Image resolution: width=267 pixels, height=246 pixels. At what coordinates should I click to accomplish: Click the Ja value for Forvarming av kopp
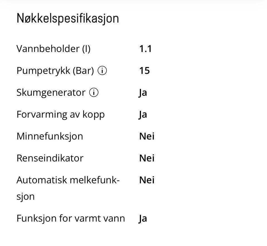[x=142, y=115]
